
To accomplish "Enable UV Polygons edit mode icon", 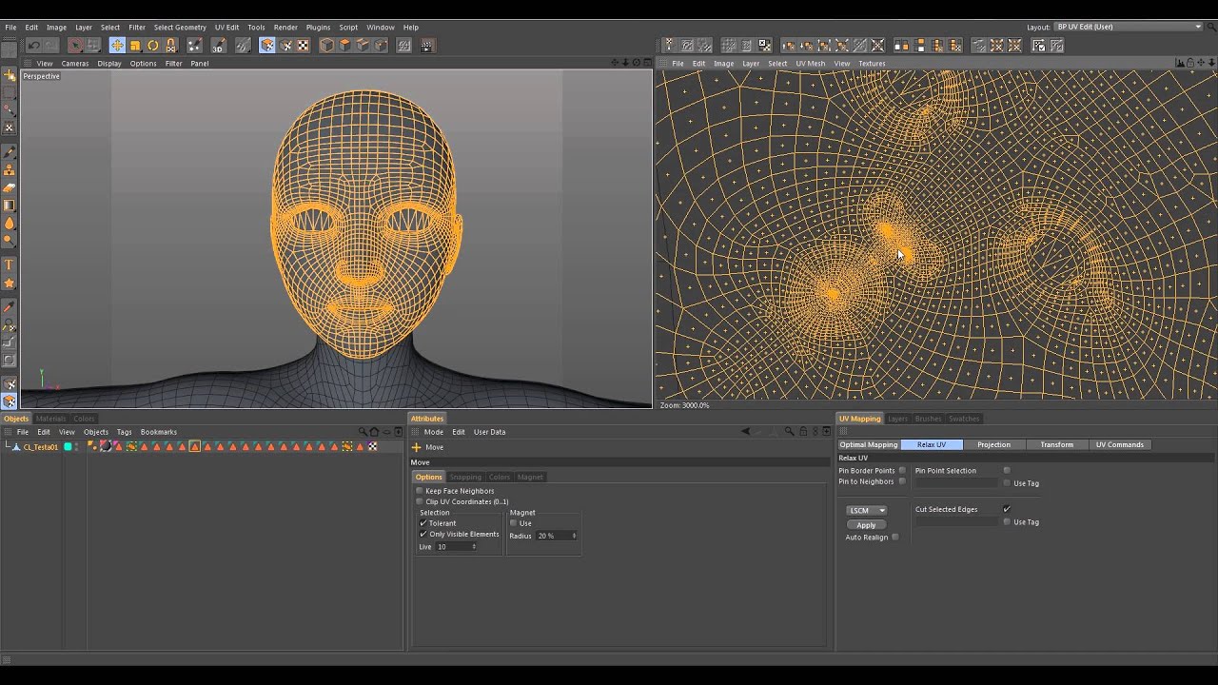I will point(266,46).
